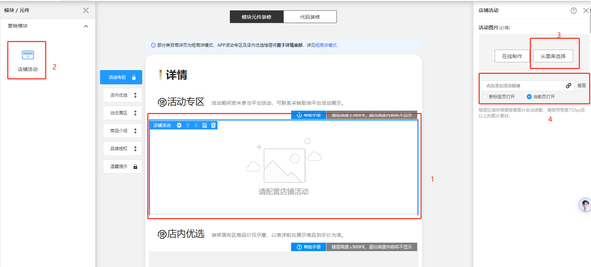Click the 点此添加活动链接 input field
Viewport: 591px width, 267px height.
coord(522,86)
